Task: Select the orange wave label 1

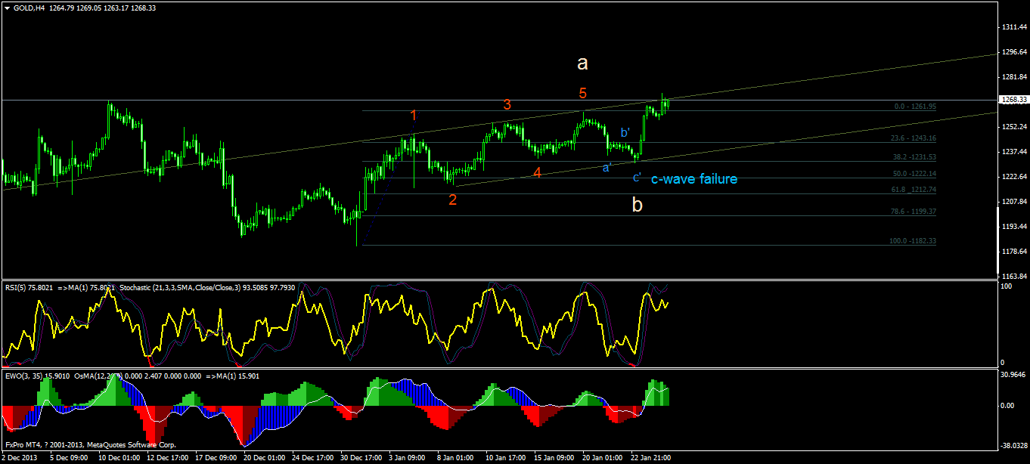Action: pyautogui.click(x=414, y=116)
